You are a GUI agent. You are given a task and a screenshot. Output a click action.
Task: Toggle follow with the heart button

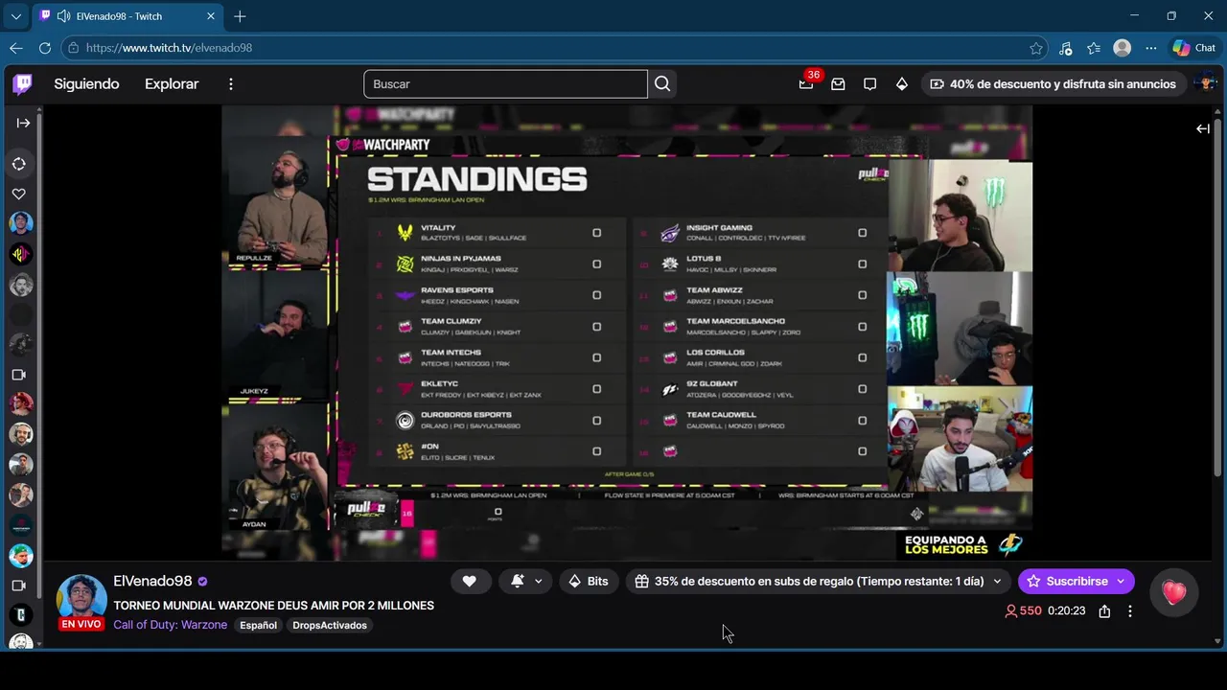tap(469, 582)
